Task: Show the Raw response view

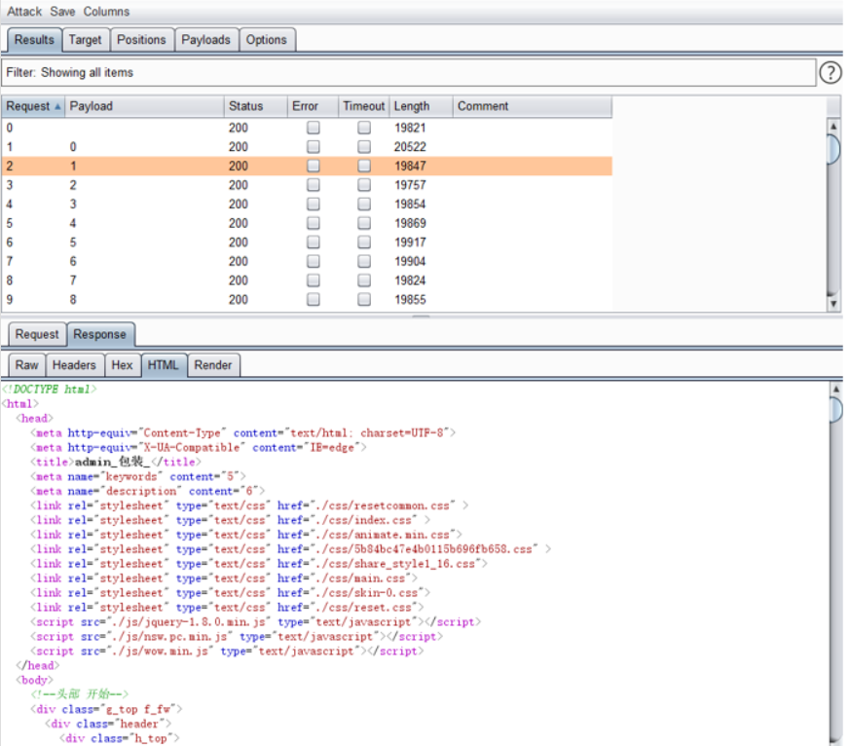Action: [26, 365]
